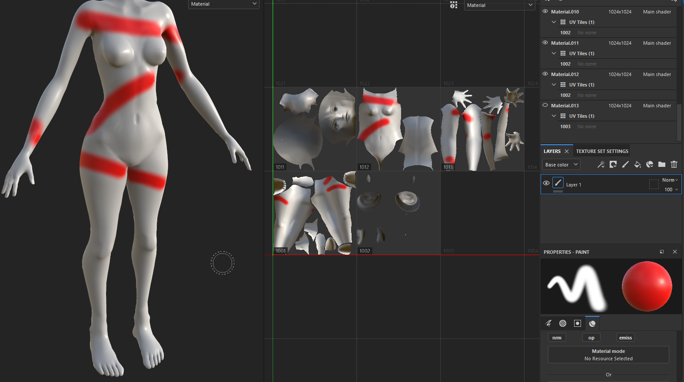Collapse UV Tiles under Material.011

pos(554,53)
